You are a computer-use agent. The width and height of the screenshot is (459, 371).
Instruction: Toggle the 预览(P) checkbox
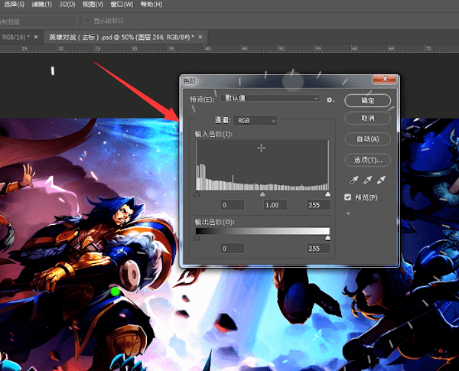(349, 197)
